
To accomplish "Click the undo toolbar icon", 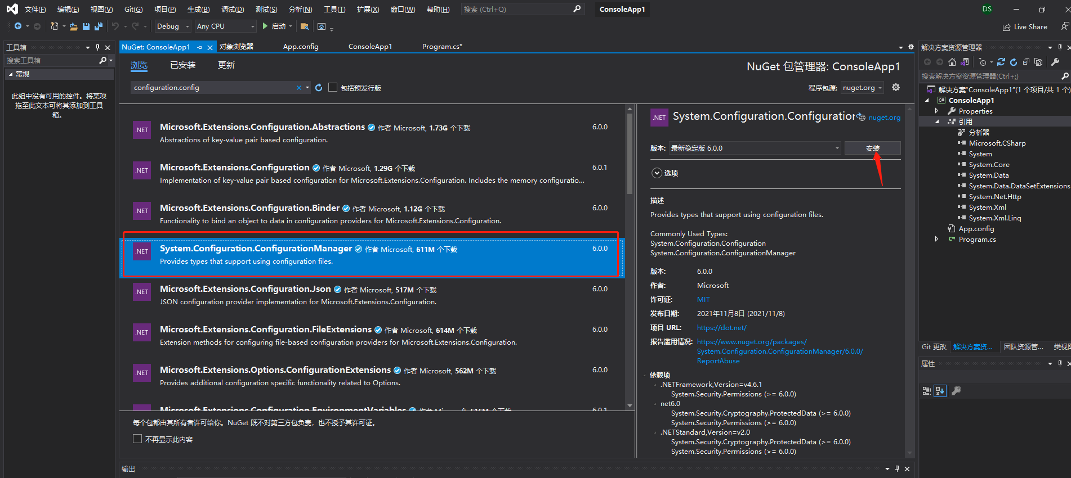I will pos(115,26).
